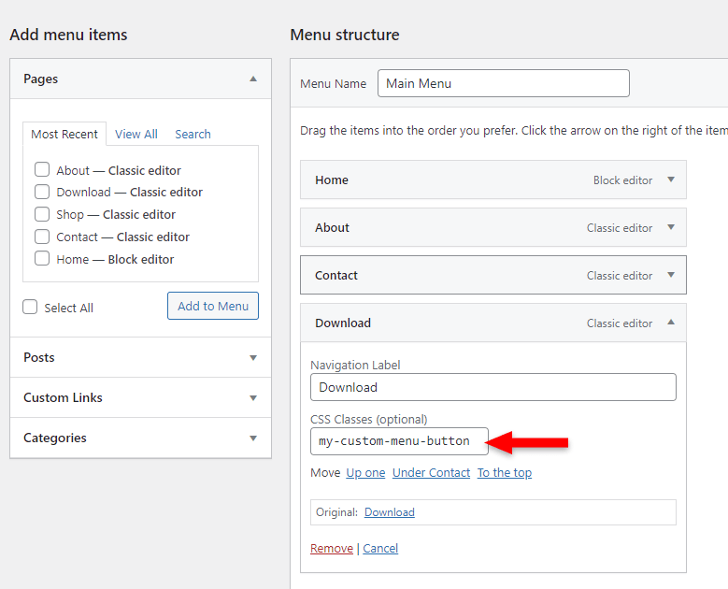Click the Categories heading text

point(55,438)
